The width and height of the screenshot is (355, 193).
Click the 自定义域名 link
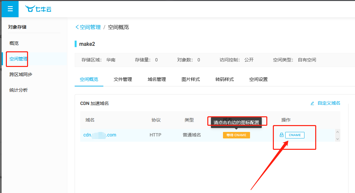click(329, 103)
